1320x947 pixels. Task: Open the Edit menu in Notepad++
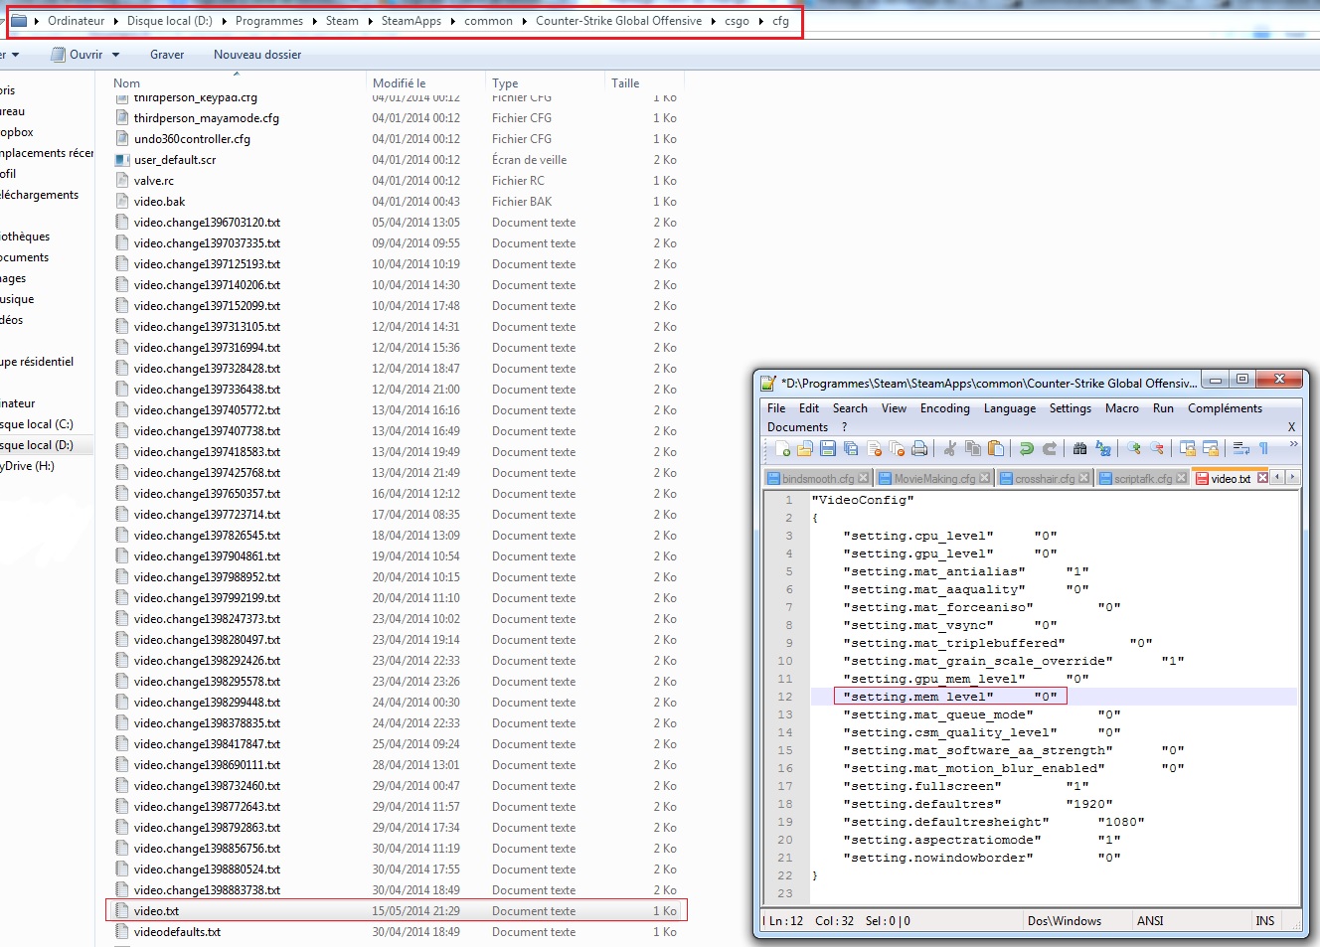[x=809, y=408]
